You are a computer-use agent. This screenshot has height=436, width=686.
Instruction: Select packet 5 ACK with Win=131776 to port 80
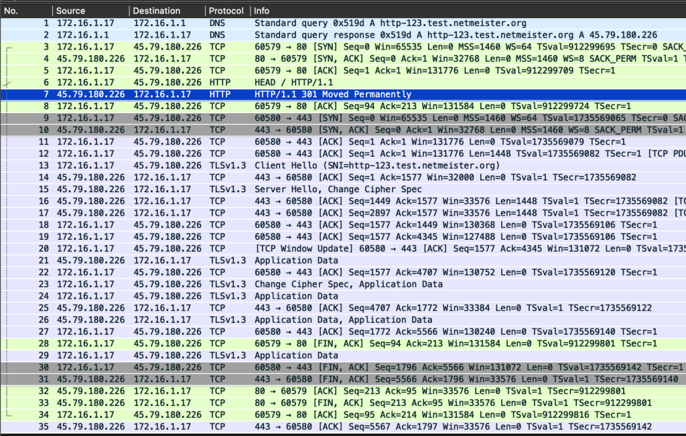[343, 70]
